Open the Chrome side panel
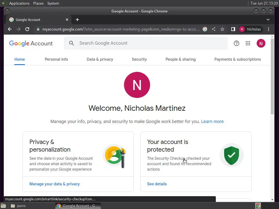The width and height of the screenshot is (279, 209). pyautogui.click(x=233, y=29)
